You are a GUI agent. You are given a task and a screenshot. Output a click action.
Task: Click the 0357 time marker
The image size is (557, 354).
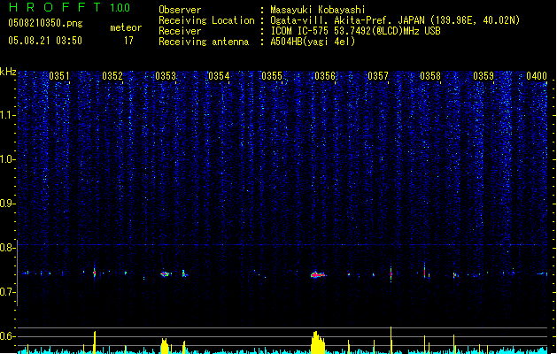tap(378, 76)
